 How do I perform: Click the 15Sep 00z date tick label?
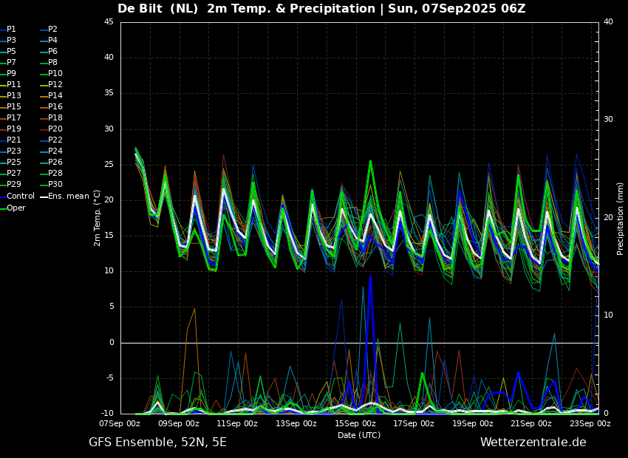point(355,423)
